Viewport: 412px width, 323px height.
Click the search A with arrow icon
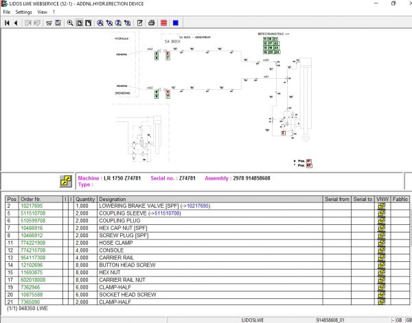coord(109,23)
